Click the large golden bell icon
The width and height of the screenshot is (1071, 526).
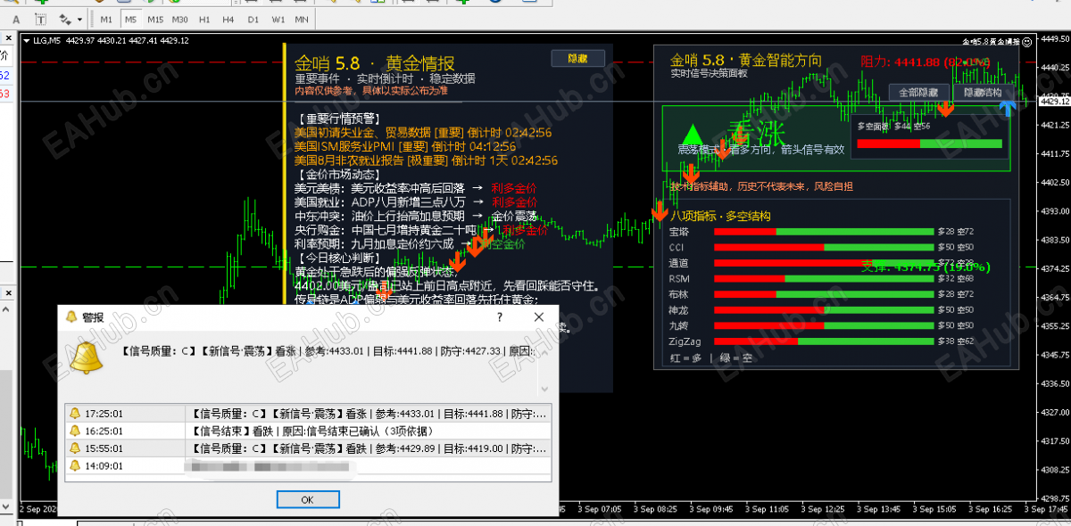pos(87,356)
